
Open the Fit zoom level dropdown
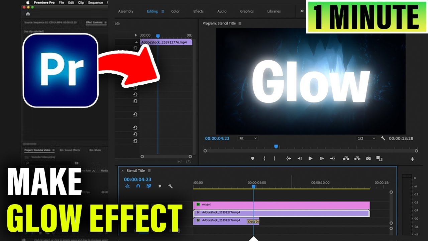click(248, 138)
